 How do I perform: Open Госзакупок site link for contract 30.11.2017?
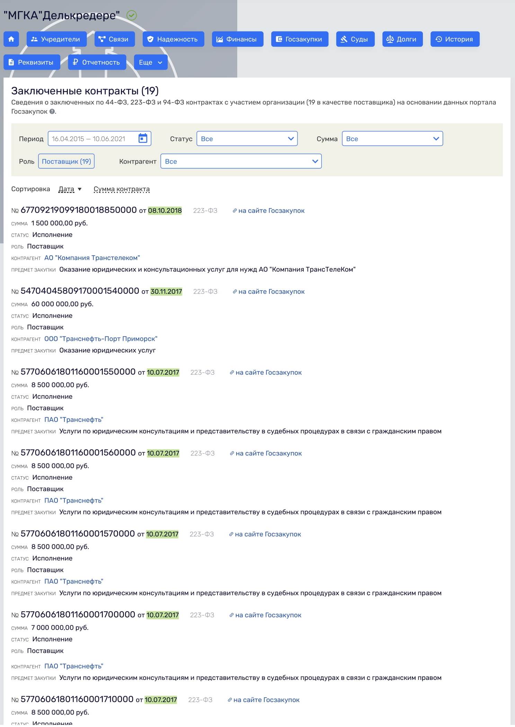click(268, 292)
